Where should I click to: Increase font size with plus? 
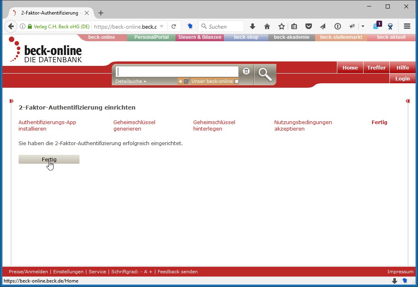point(150,272)
